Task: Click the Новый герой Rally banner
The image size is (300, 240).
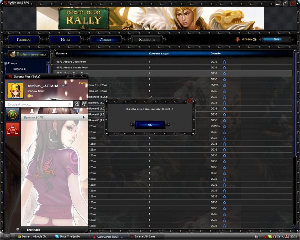Action: (150, 18)
